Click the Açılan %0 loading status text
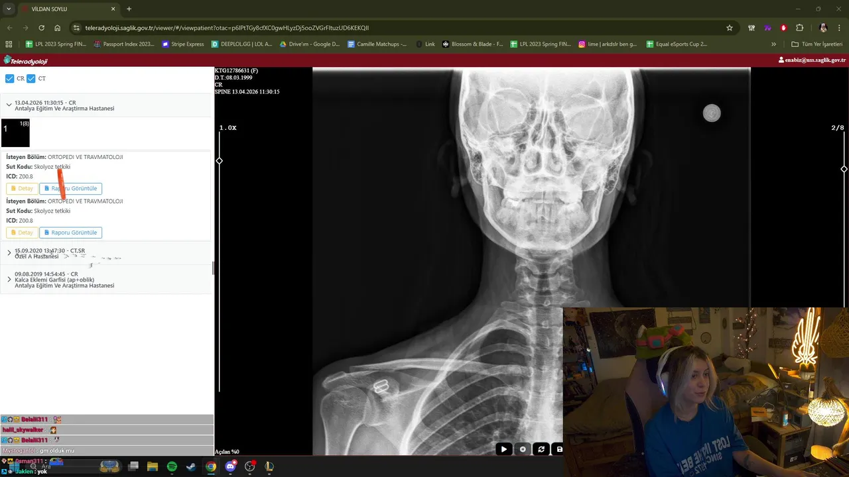Screen dimensions: 849x477 227,452
